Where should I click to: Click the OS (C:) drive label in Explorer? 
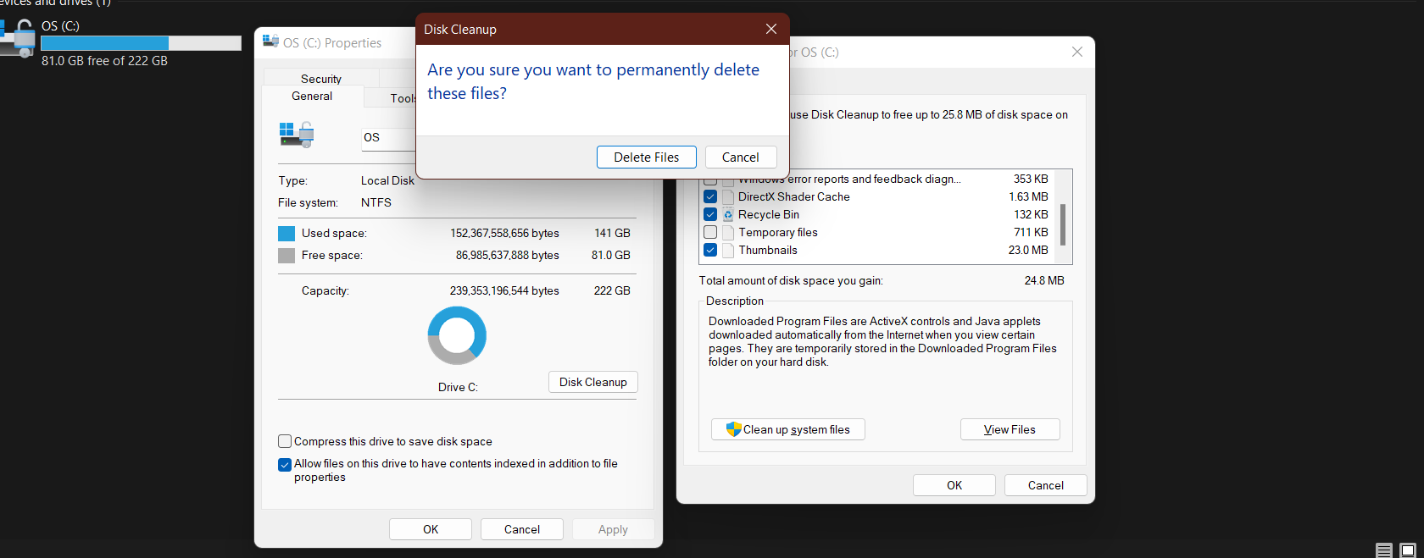tap(60, 26)
